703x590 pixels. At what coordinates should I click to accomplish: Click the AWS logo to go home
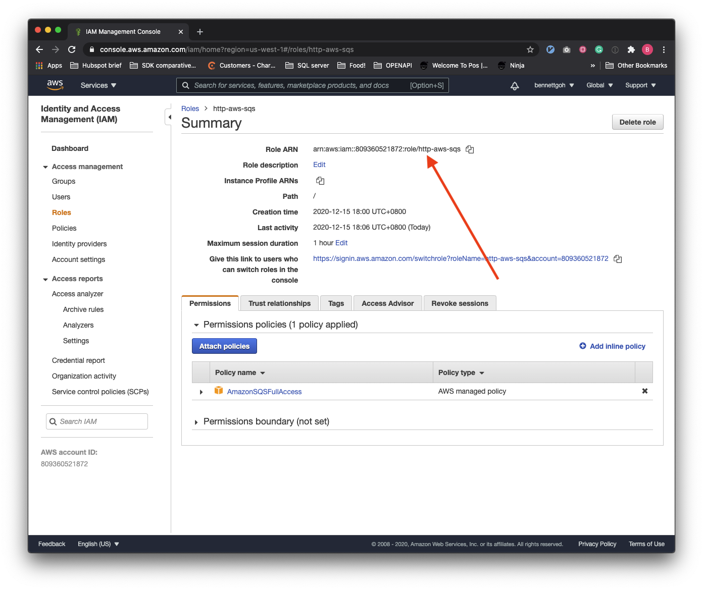pyautogui.click(x=55, y=85)
